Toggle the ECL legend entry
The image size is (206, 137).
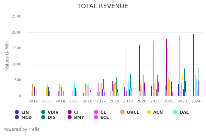point(104,117)
